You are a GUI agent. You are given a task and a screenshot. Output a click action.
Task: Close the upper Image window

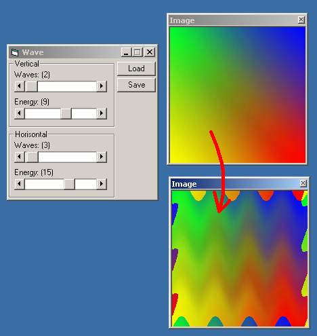pos(301,20)
